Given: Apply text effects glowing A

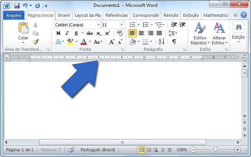Looking at the screenshot, I should pos(58,42).
